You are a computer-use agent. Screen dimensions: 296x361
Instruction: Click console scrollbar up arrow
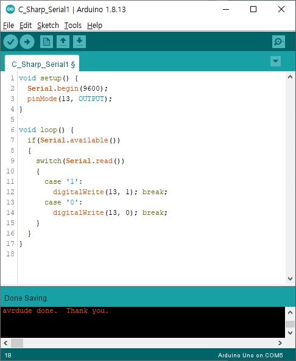pos(291,312)
